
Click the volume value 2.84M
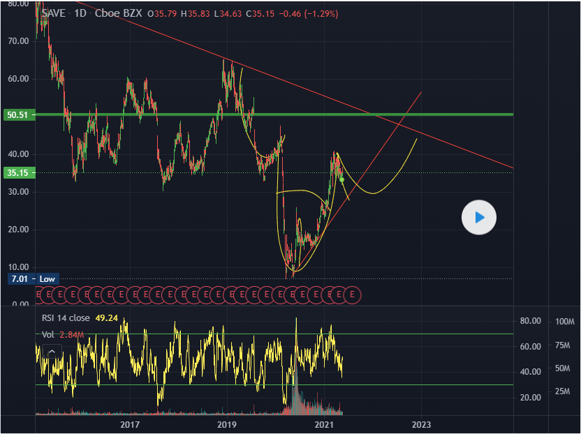72,335
